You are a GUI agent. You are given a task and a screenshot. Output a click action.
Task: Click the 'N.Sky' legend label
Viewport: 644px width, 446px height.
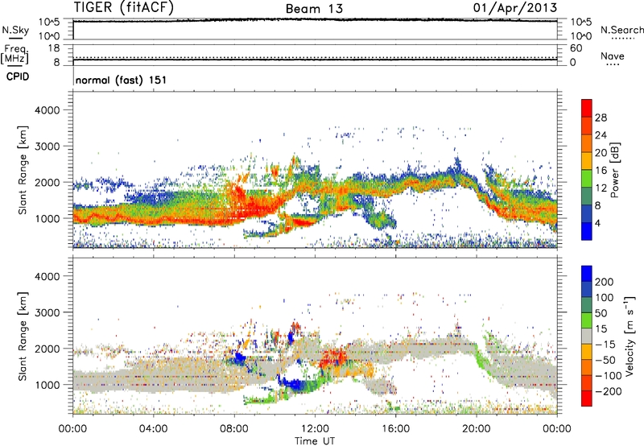15,30
